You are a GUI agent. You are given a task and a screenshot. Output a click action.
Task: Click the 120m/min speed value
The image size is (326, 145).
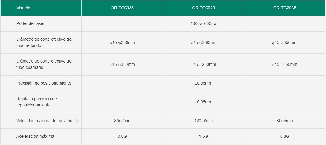pos(203,121)
